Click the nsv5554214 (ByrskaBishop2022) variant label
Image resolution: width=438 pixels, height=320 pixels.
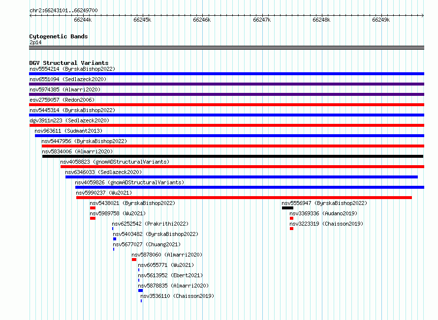click(x=72, y=69)
